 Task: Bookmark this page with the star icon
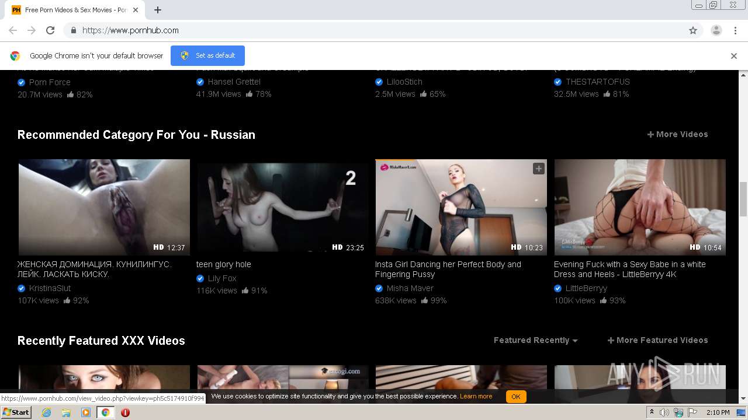[x=693, y=30]
